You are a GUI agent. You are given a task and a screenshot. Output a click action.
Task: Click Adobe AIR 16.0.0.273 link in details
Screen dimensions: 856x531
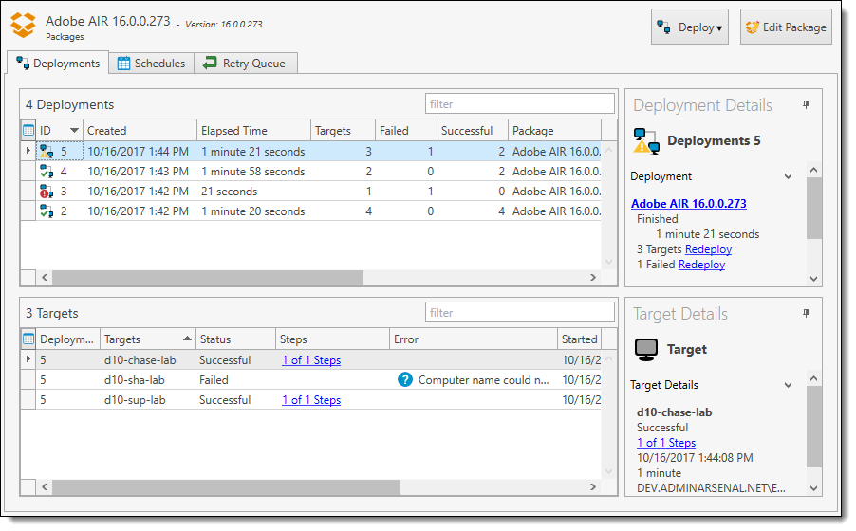(688, 204)
